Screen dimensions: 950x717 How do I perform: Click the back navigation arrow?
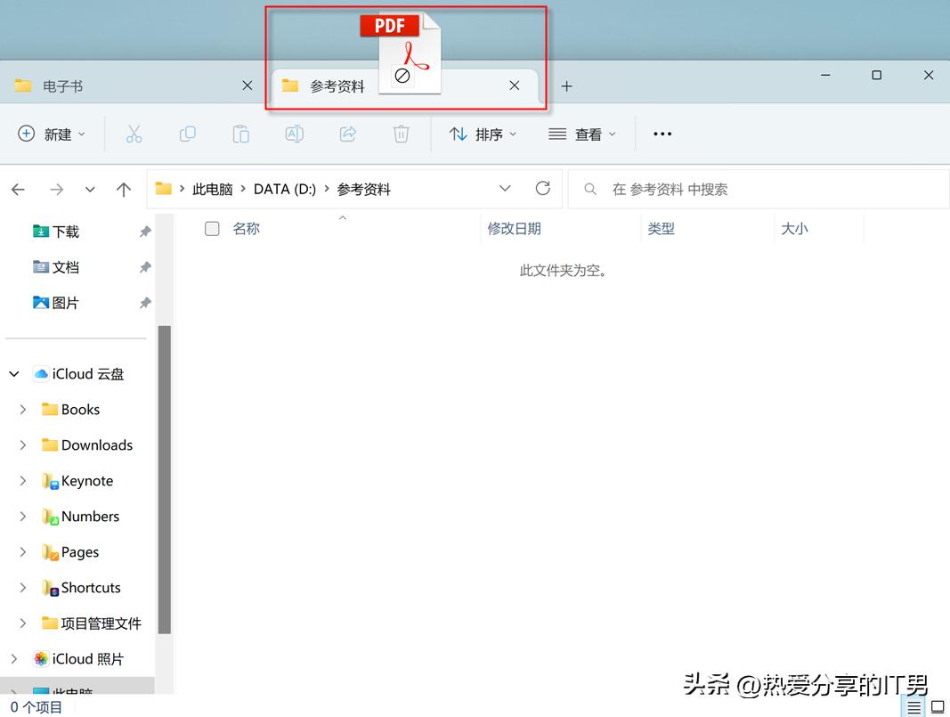18,189
